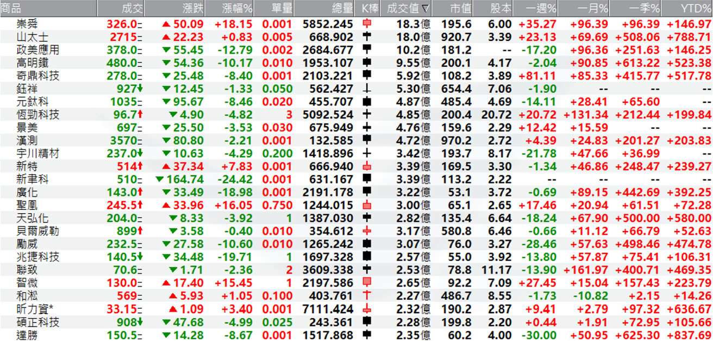713x341 pixels.
Task: Click the K棒 candlestick icon for 聖凰
Action: [368, 205]
